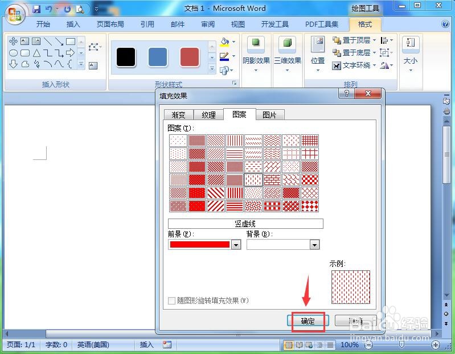Image resolution: width=455 pixels, height=354 pixels.
Task: Click the Office round button
Action: pos(14,14)
